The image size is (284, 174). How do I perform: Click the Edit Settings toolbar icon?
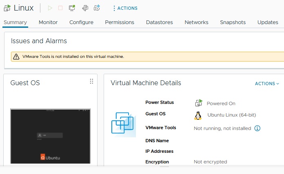85,8
